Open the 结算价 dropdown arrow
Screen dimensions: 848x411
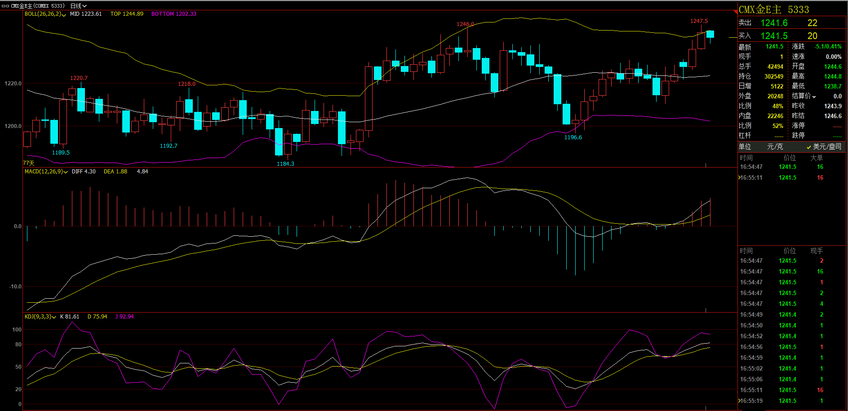(x=814, y=97)
